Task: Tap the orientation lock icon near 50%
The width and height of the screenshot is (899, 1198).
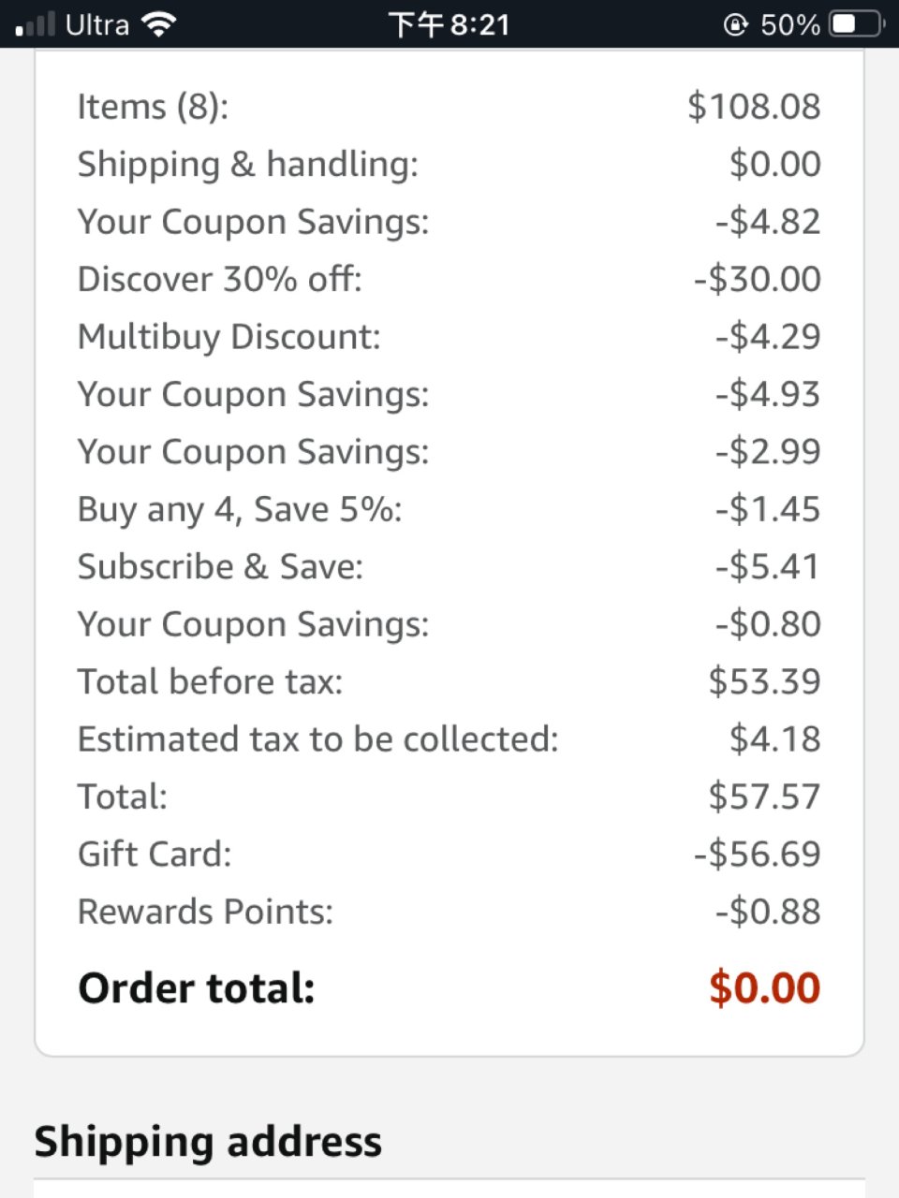Action: (x=739, y=25)
